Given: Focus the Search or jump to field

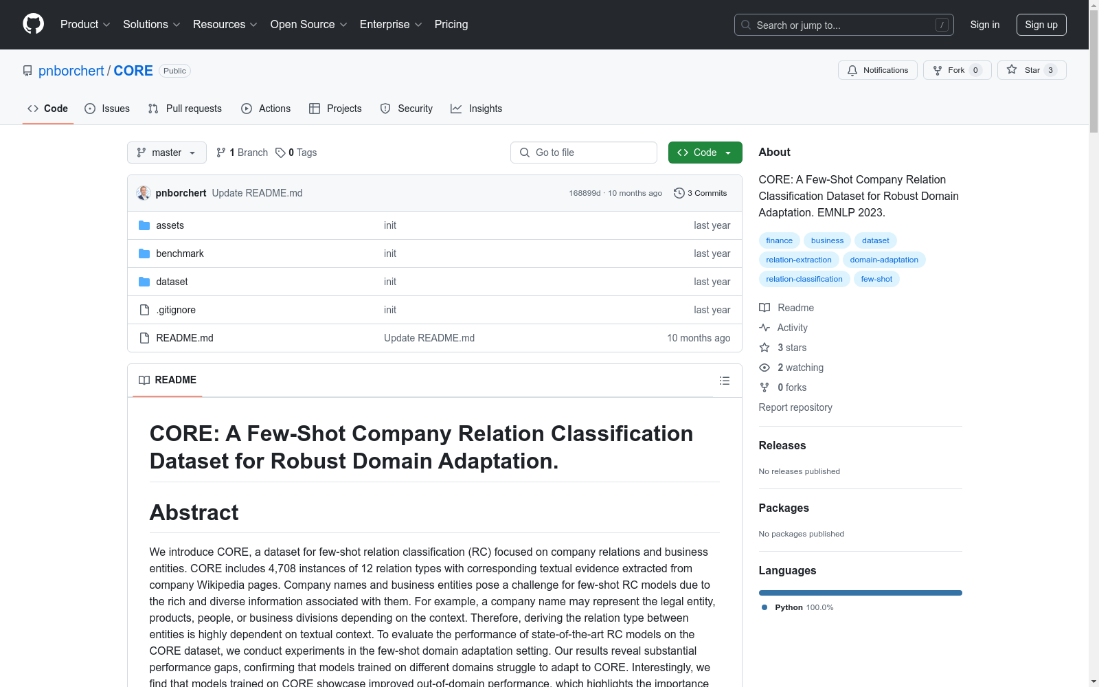Looking at the screenshot, I should pyautogui.click(x=844, y=25).
